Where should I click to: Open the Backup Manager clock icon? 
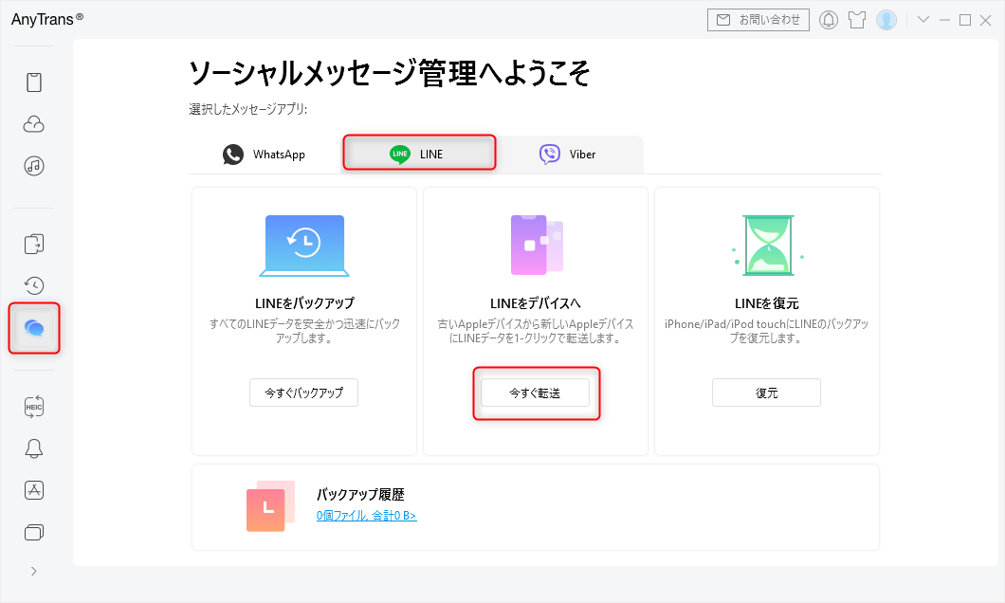[x=34, y=285]
